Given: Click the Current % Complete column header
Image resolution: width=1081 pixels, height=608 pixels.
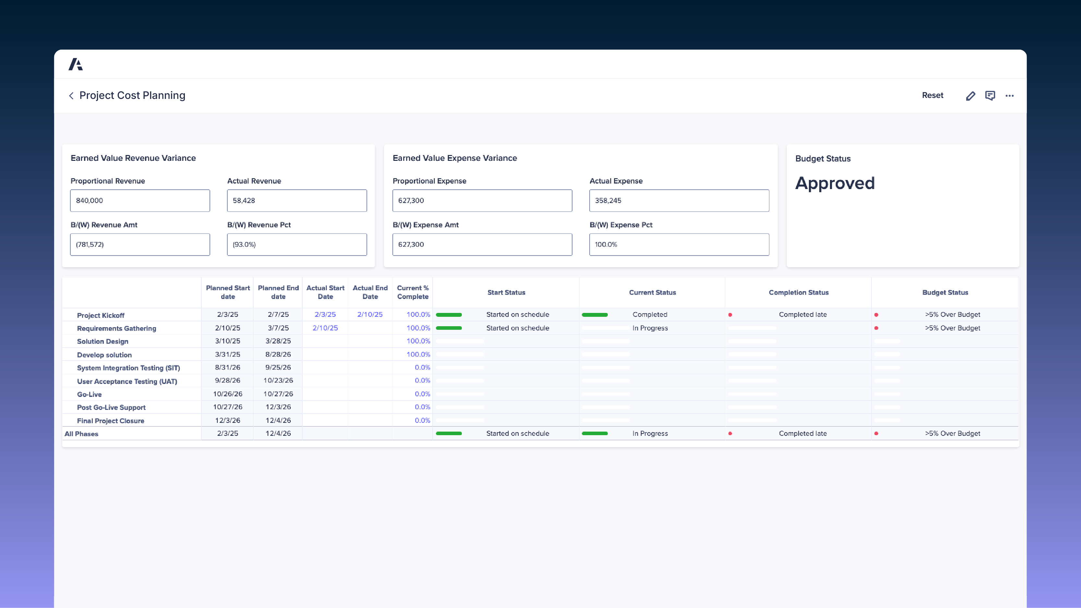Looking at the screenshot, I should tap(413, 292).
